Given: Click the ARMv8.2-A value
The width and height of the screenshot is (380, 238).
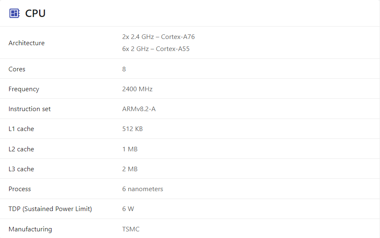Looking at the screenshot, I should [139, 109].
